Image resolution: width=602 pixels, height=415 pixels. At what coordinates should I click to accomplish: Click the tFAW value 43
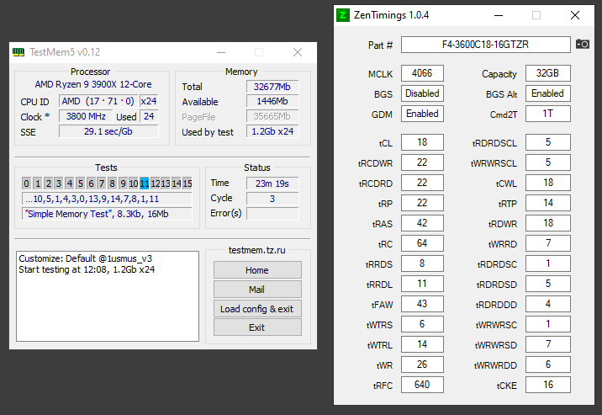point(422,304)
